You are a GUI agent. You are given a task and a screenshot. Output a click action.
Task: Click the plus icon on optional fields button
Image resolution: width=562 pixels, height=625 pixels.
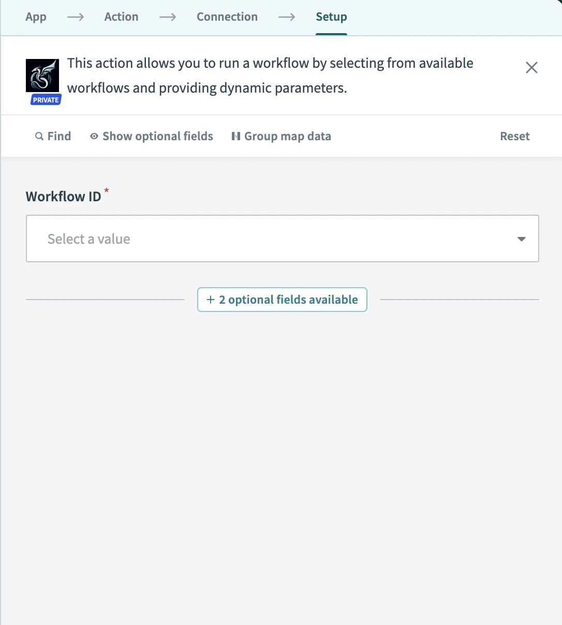(210, 300)
